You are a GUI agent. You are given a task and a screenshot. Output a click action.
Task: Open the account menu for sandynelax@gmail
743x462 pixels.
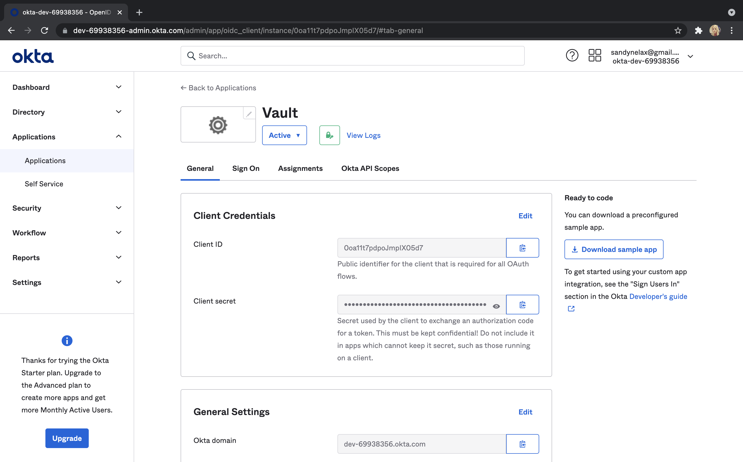pos(690,57)
